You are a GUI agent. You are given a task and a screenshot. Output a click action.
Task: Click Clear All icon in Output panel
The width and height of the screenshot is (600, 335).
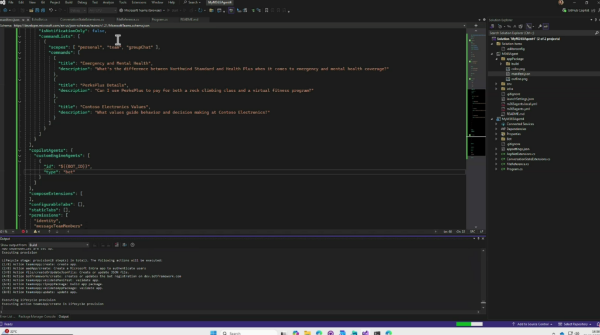tap(117, 245)
